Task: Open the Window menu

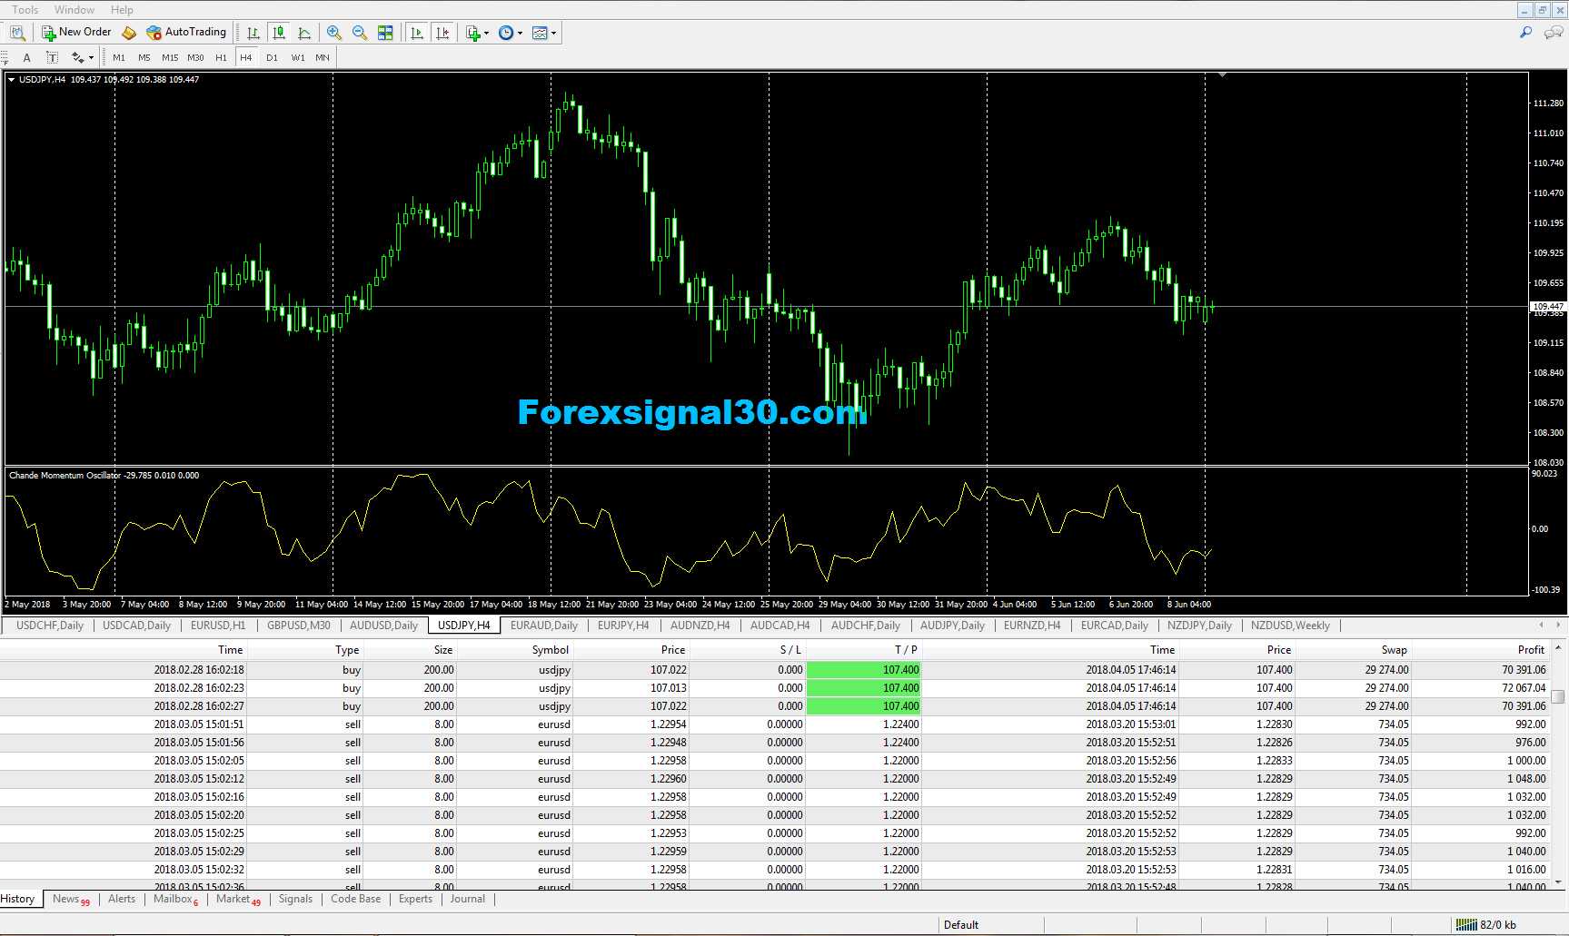Action: tap(74, 10)
